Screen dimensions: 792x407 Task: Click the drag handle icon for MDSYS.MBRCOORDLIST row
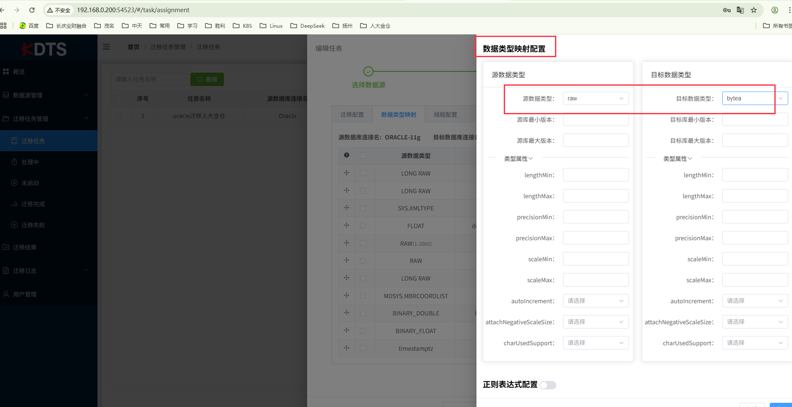pos(347,296)
